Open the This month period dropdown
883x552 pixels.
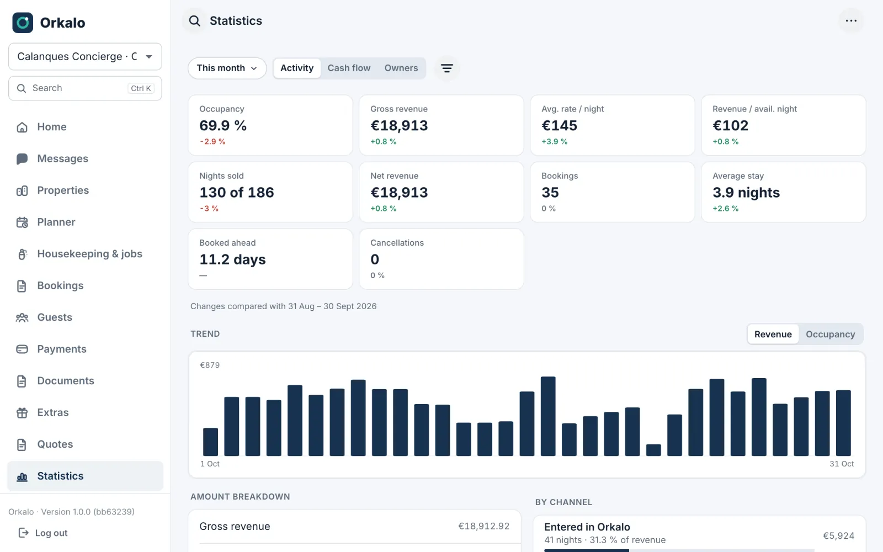click(227, 68)
